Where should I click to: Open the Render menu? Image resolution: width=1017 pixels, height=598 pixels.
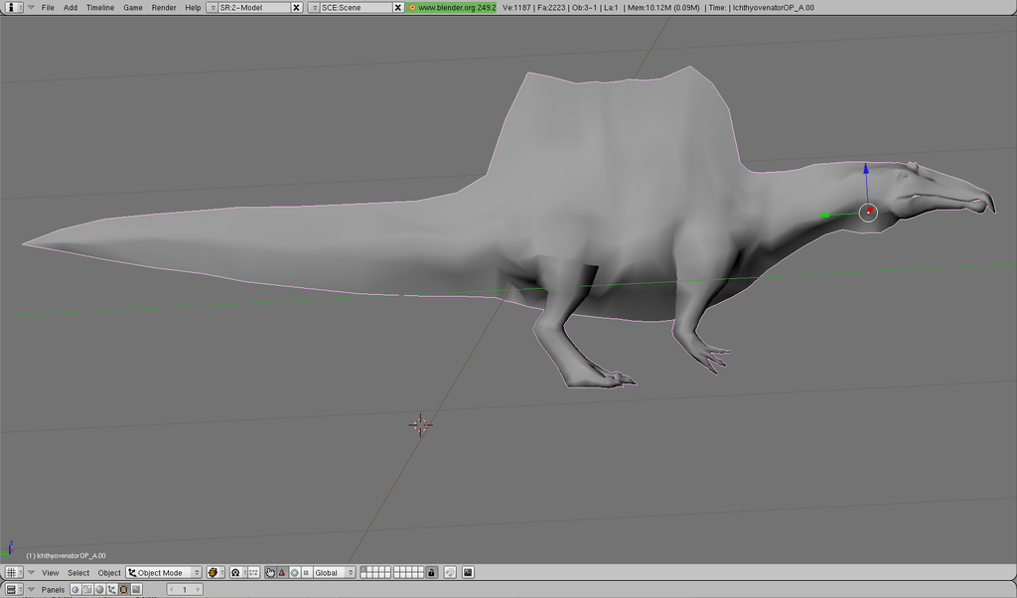[164, 7]
